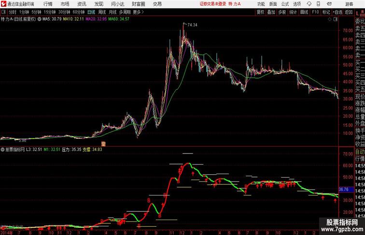Click the 返回 back button
The width and height of the screenshot is (365, 235).
349,12
